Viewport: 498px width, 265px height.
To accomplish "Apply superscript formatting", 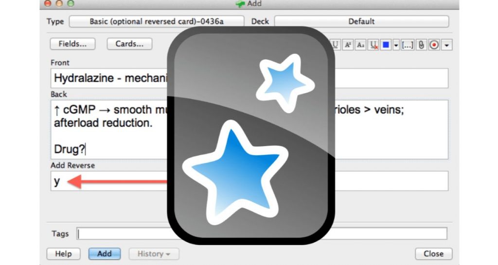I will coord(348,45).
